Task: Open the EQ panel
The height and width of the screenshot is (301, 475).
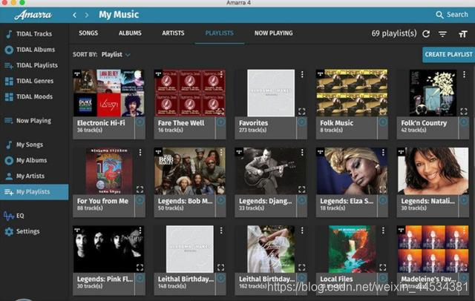Action: point(14,216)
